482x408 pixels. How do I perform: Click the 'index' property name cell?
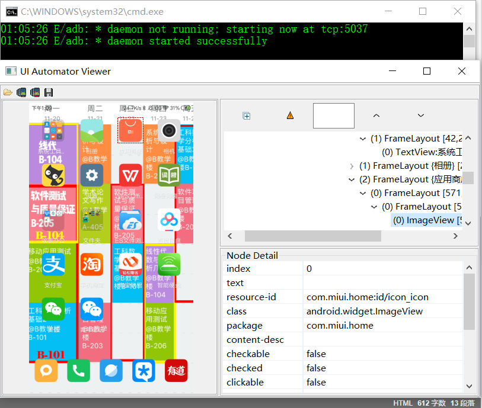(263, 269)
